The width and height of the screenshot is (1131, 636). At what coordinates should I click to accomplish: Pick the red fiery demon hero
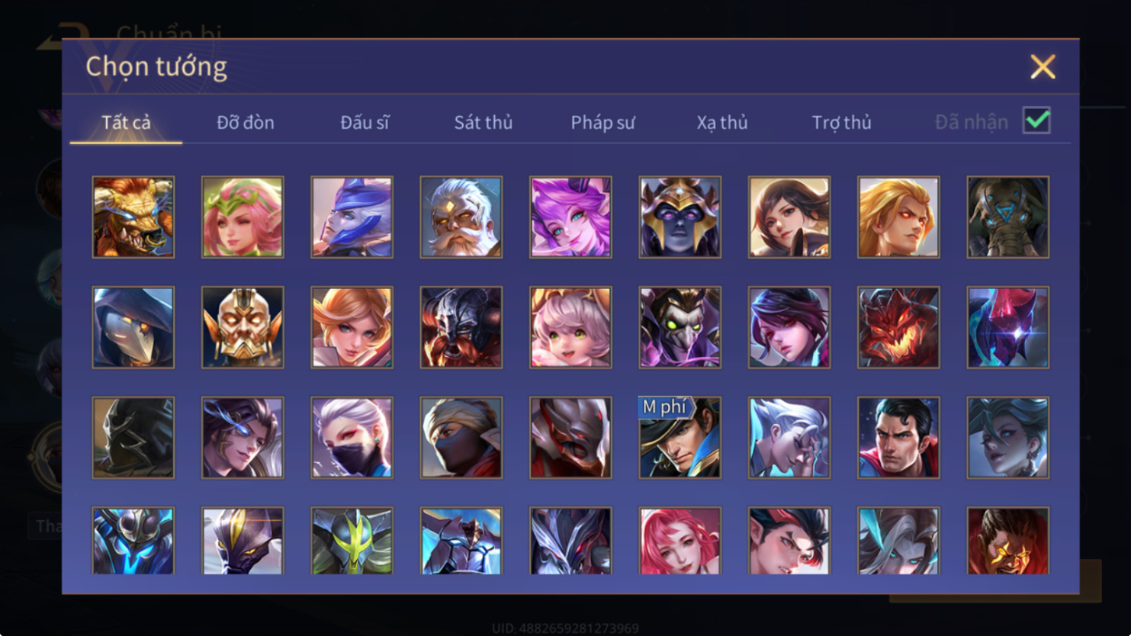click(x=898, y=327)
